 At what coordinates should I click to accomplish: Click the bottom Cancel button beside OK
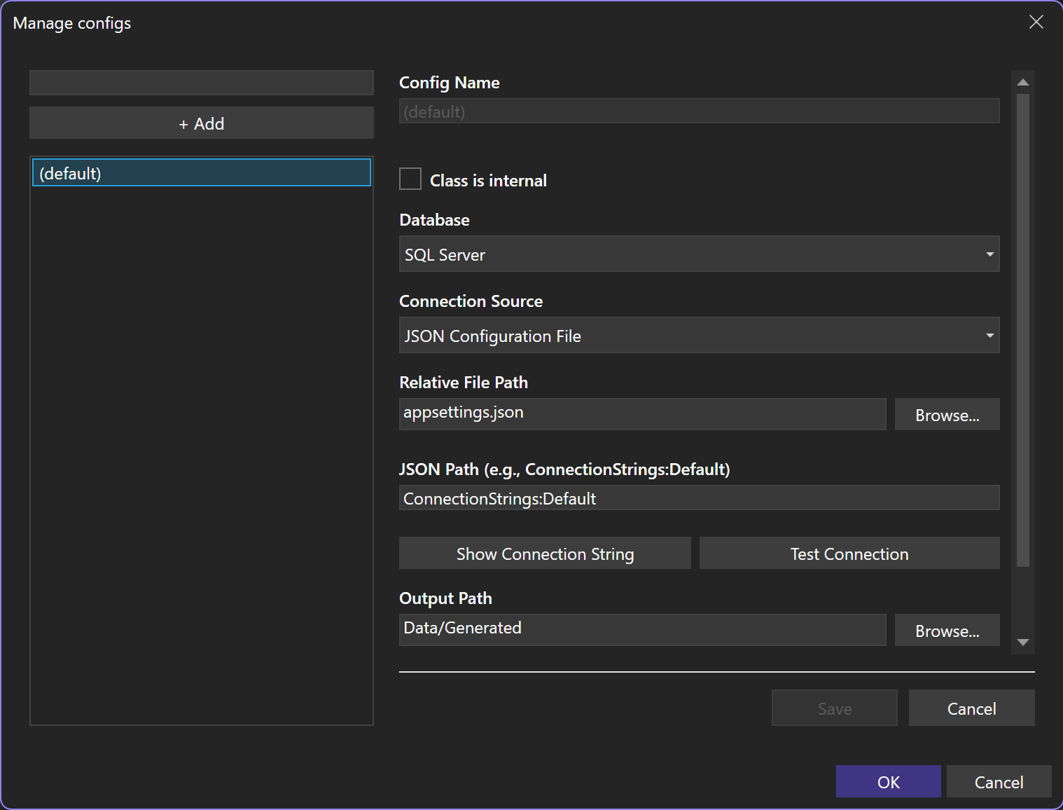point(999,782)
